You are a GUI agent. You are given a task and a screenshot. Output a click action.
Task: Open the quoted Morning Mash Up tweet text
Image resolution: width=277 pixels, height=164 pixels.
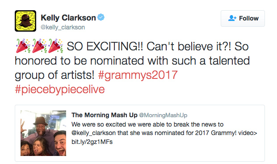click(164, 133)
